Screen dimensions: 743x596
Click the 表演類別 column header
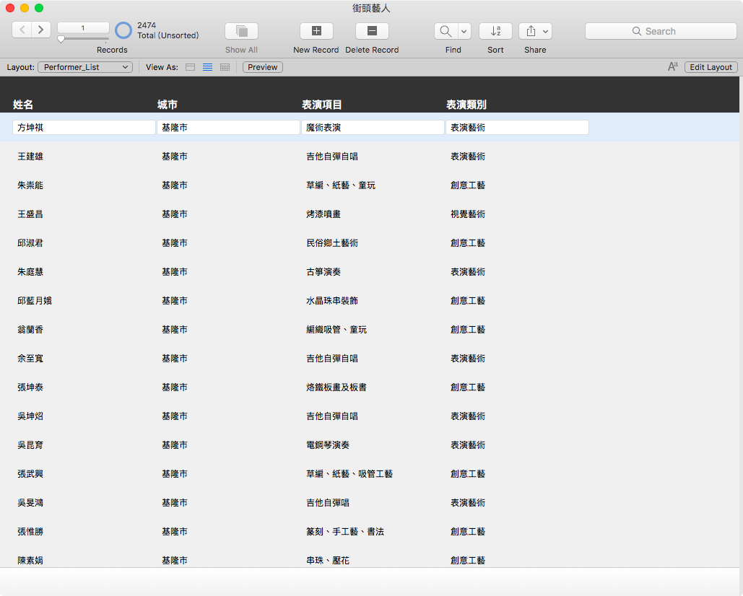click(466, 105)
